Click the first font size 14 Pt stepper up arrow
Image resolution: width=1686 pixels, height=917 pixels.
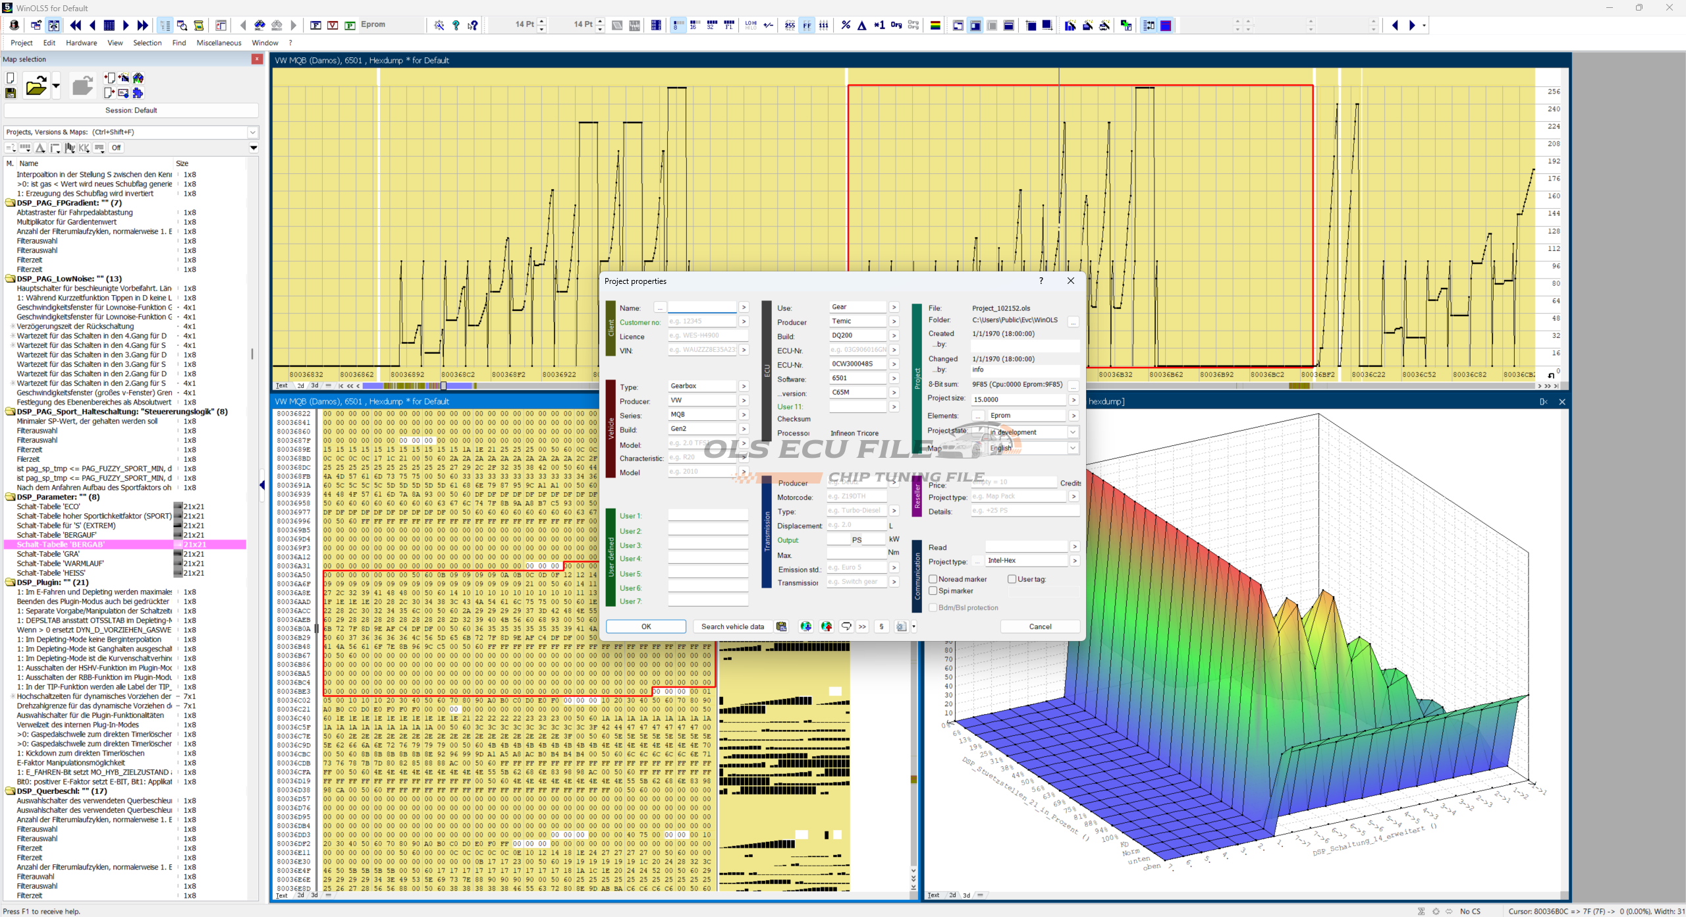point(542,22)
